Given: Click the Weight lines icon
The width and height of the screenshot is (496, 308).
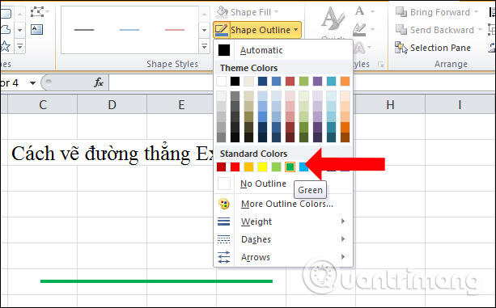Looking at the screenshot, I should pos(224,222).
